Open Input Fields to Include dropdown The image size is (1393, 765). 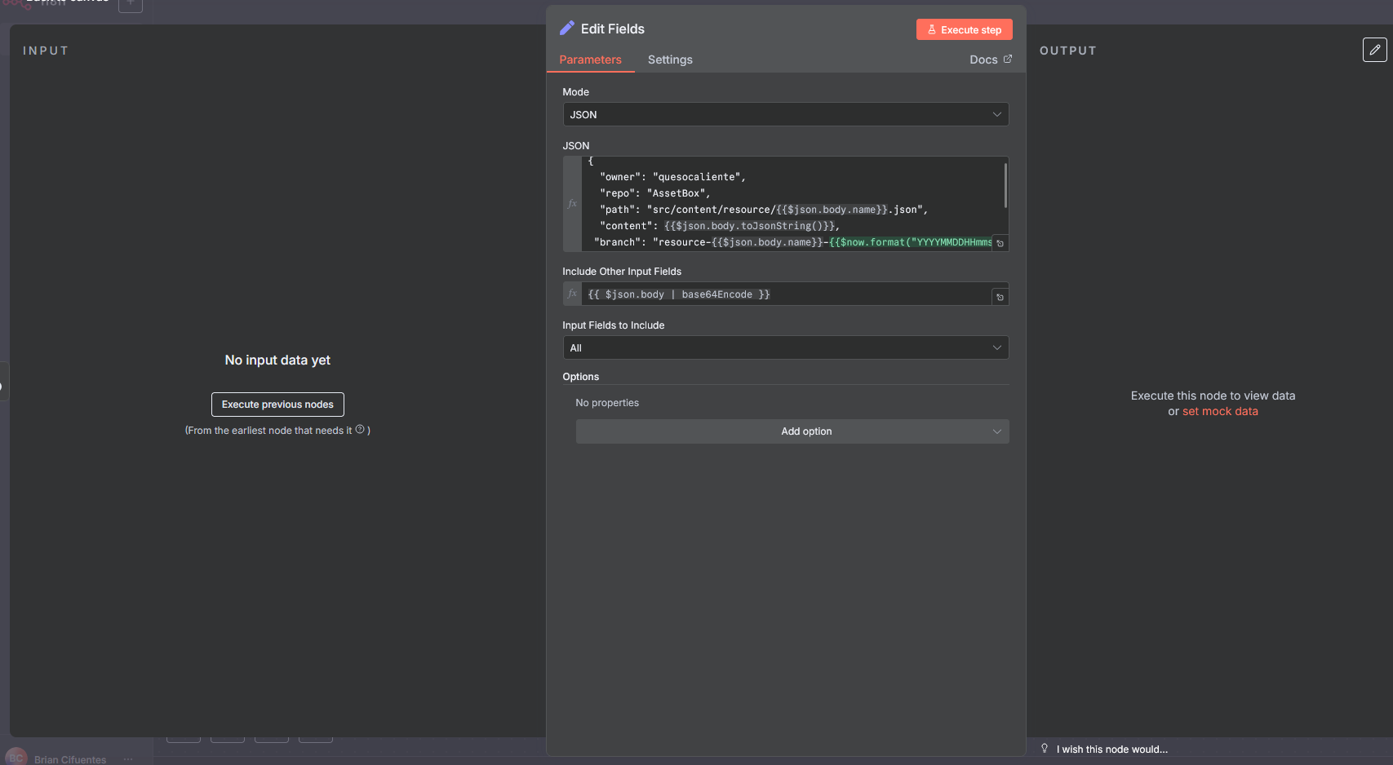785,347
